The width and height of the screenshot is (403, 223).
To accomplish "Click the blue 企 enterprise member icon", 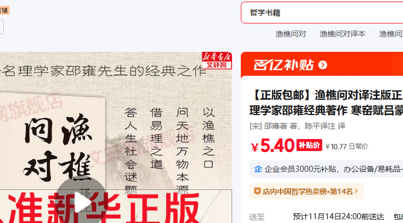I will pos(258,169).
